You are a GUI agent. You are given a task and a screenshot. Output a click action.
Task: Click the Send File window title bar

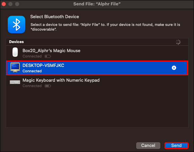(x=97, y=4)
